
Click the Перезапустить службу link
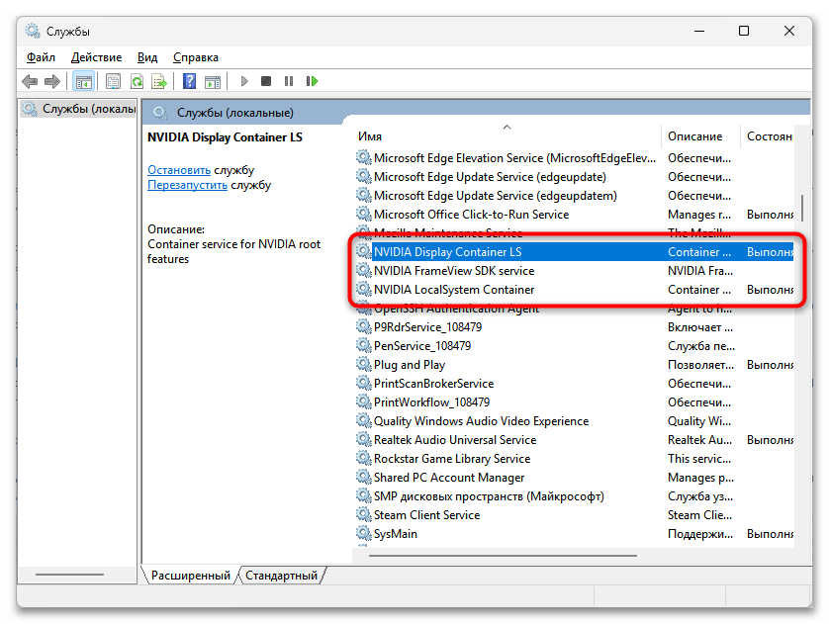tap(187, 185)
